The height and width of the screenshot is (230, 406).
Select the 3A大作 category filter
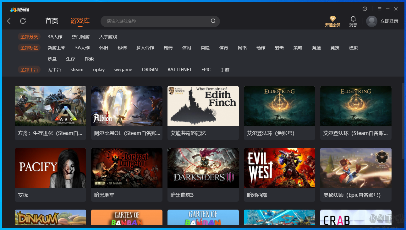(x=55, y=37)
